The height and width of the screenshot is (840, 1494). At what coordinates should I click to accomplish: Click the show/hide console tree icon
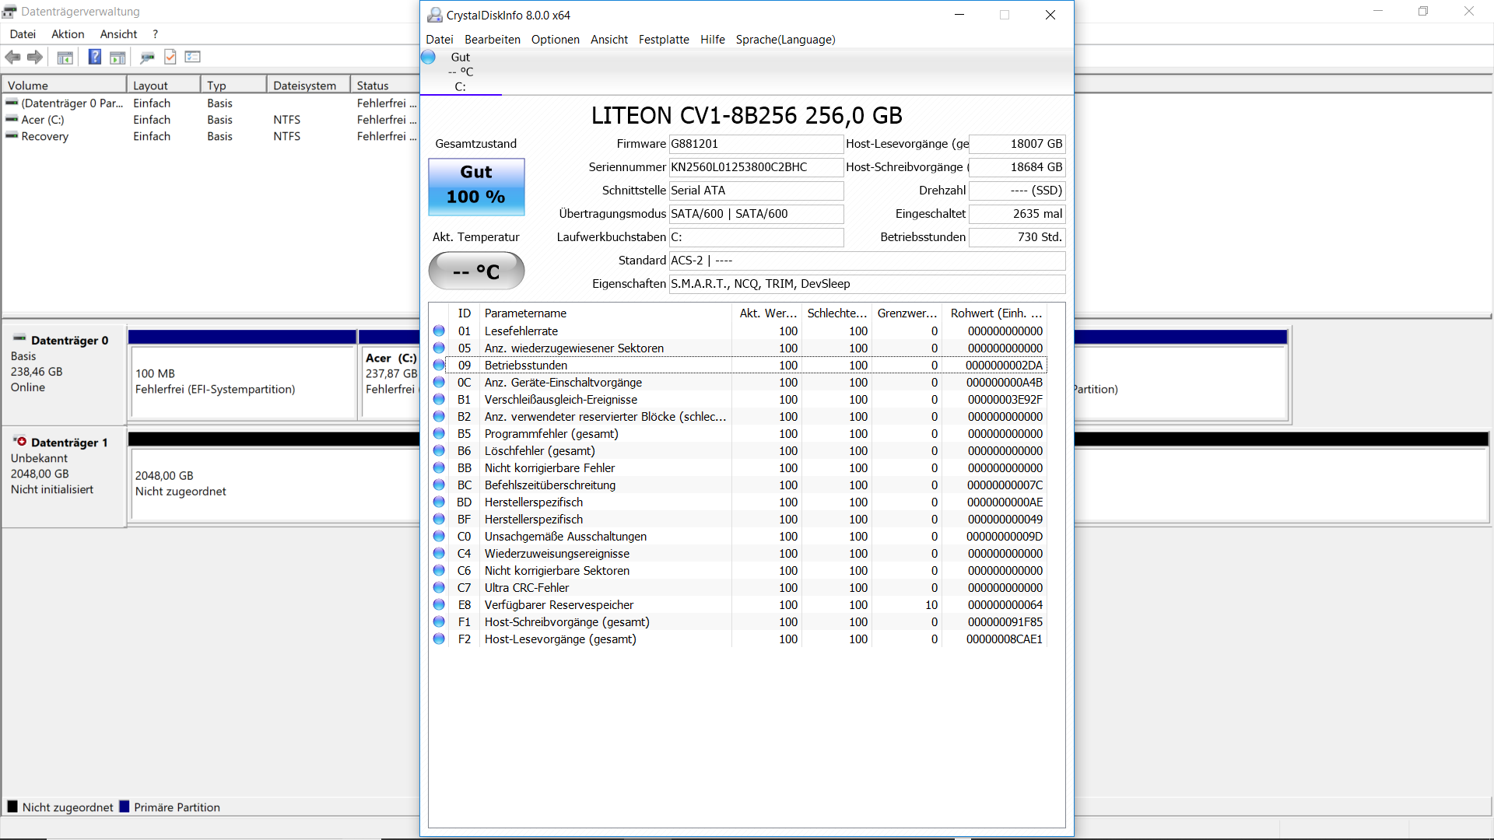pyautogui.click(x=65, y=57)
